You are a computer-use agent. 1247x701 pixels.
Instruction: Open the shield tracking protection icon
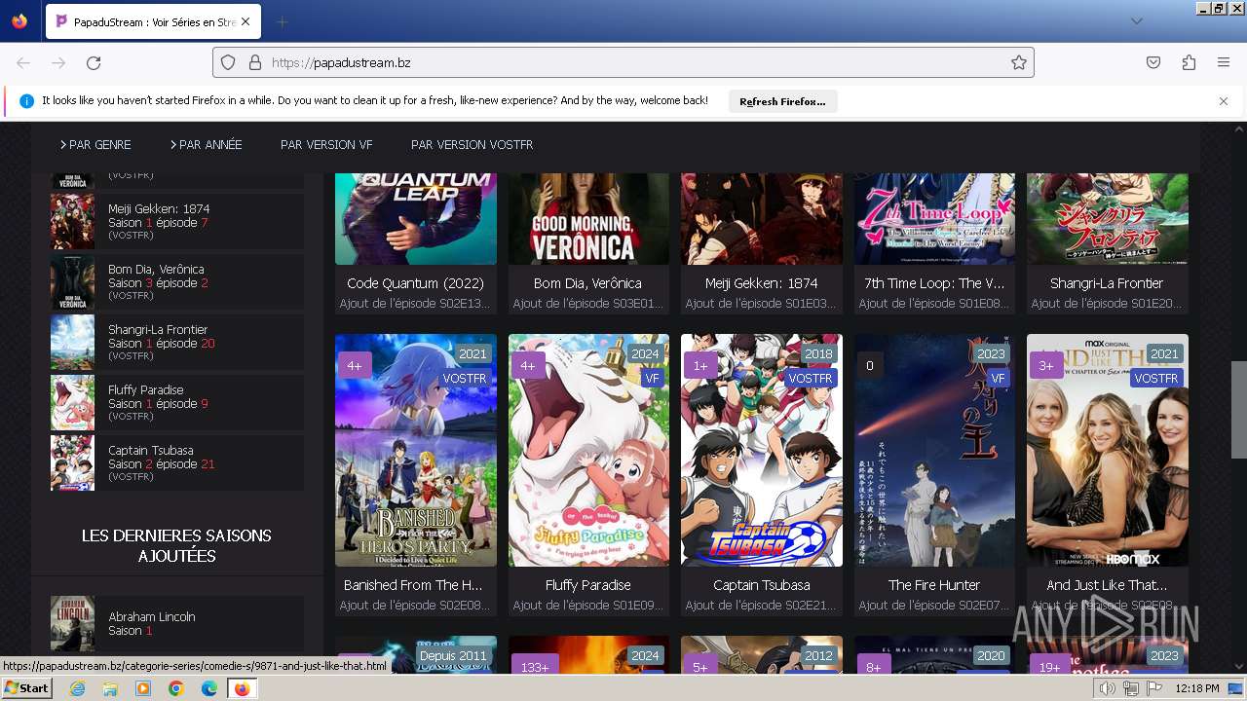228,62
